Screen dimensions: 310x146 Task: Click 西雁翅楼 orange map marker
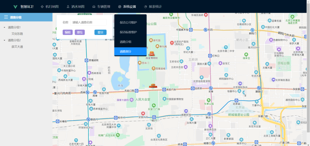(153, 68)
